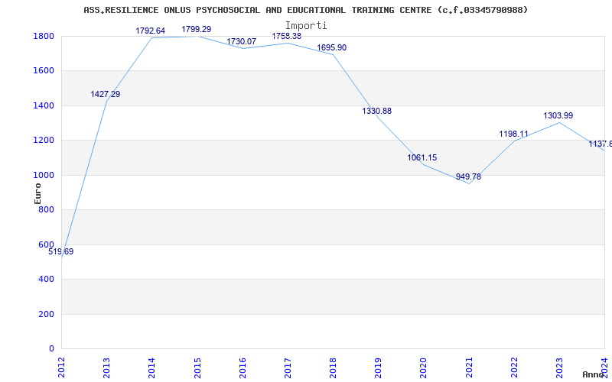Click the x-axis year 2012
The height and width of the screenshot is (382, 612).
[62, 367]
